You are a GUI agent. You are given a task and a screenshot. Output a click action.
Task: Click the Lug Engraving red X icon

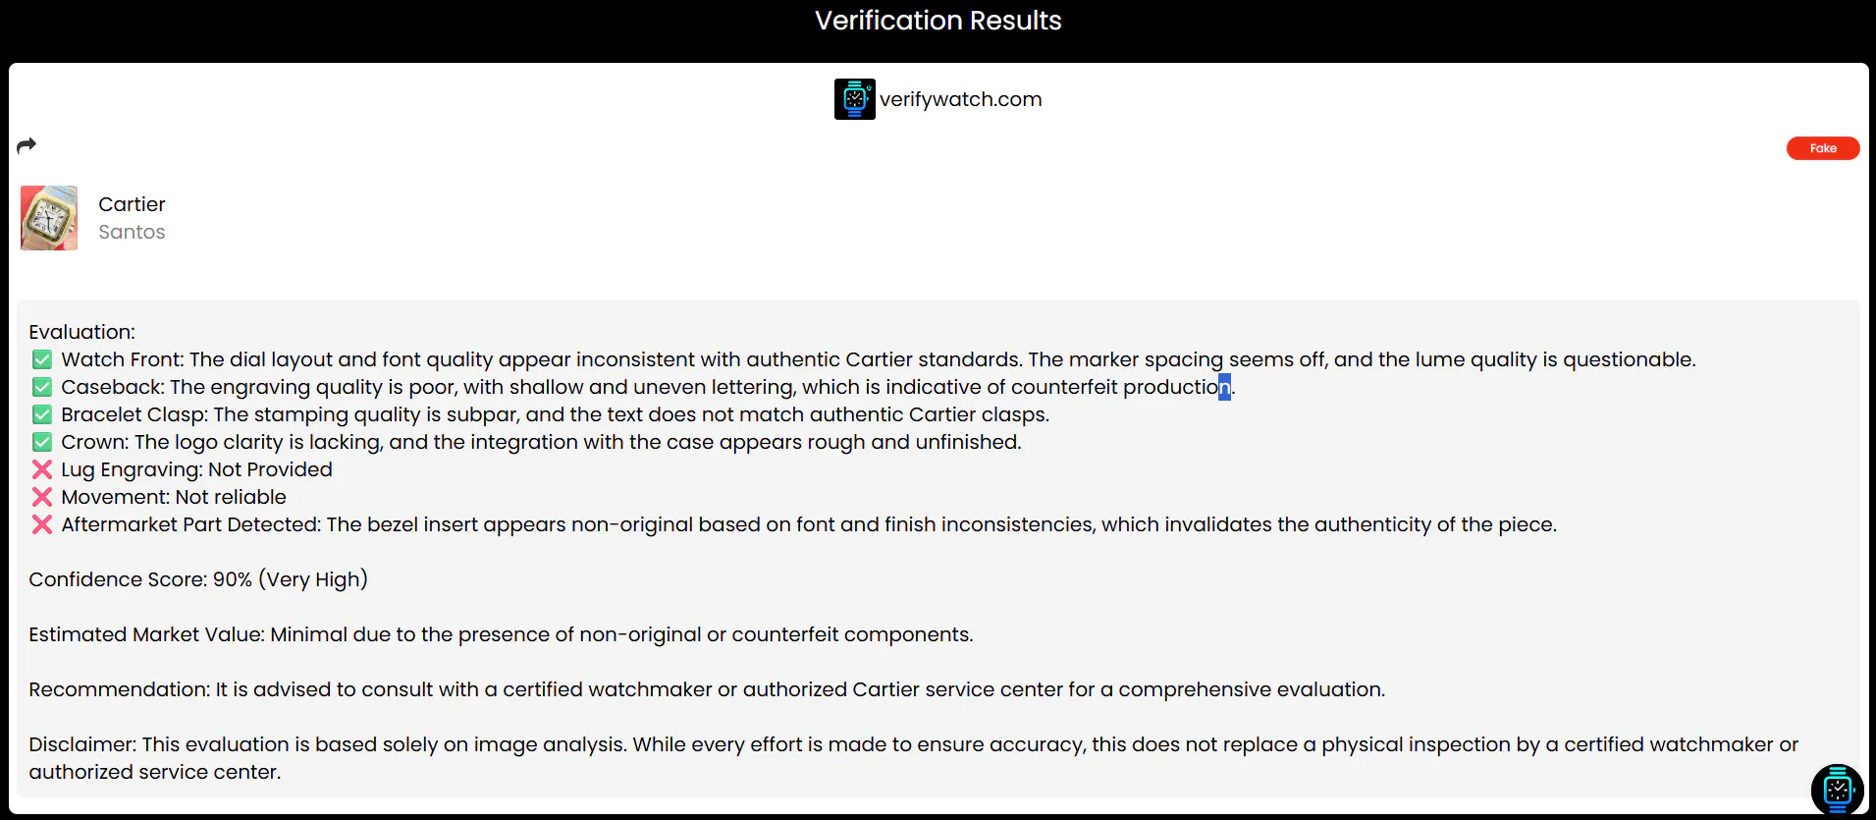click(x=42, y=469)
